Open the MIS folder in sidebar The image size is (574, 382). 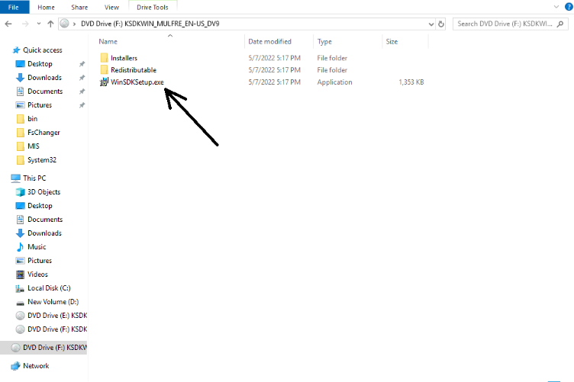click(x=34, y=146)
